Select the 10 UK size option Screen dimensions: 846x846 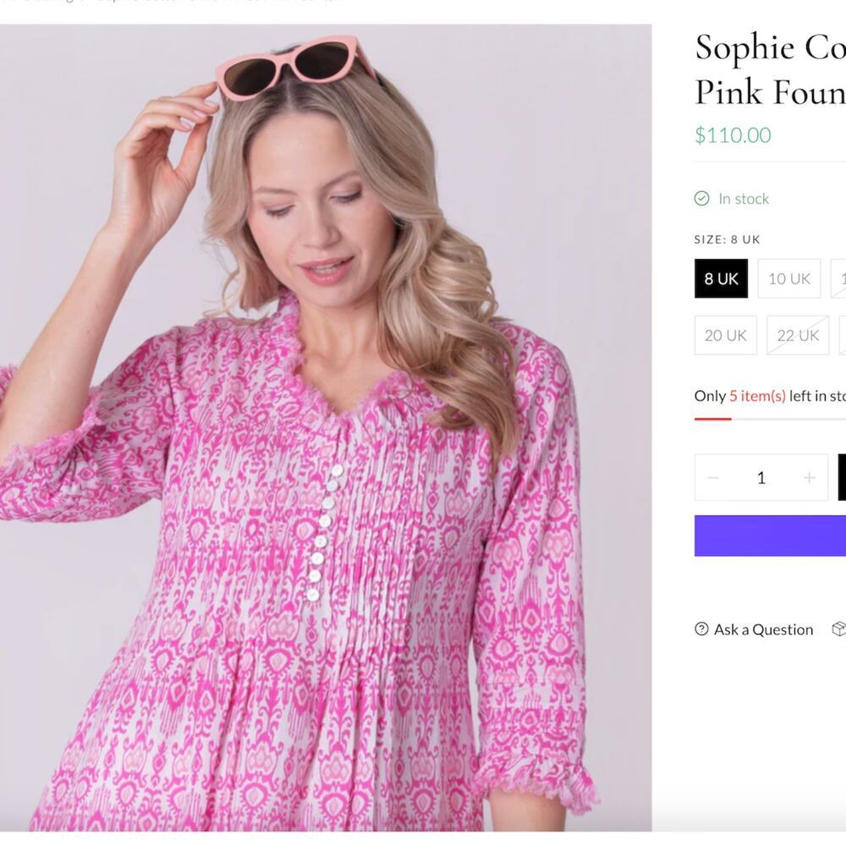pyautogui.click(x=788, y=278)
